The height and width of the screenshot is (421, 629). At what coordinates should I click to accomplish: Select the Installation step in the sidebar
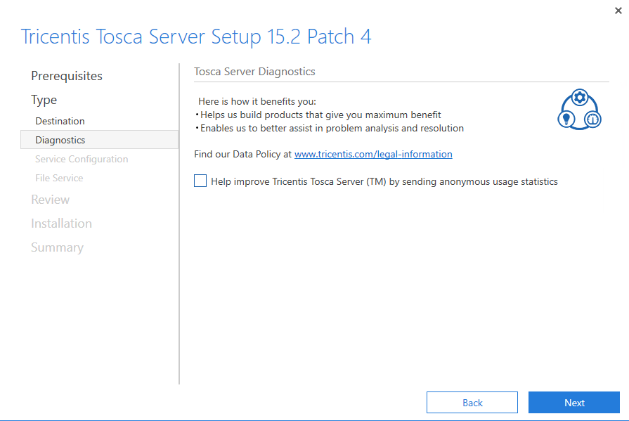(x=61, y=224)
